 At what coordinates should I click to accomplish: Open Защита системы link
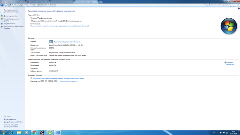coord(10,24)
